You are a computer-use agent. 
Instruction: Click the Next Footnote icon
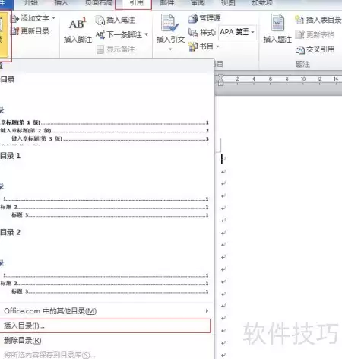tap(100, 35)
